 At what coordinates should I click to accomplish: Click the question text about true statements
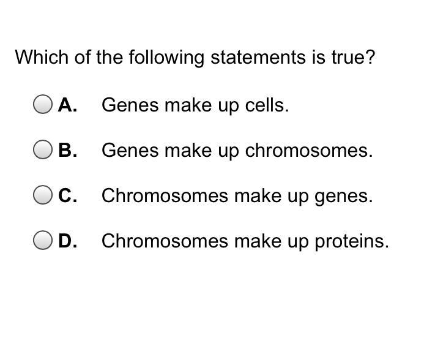coord(195,58)
